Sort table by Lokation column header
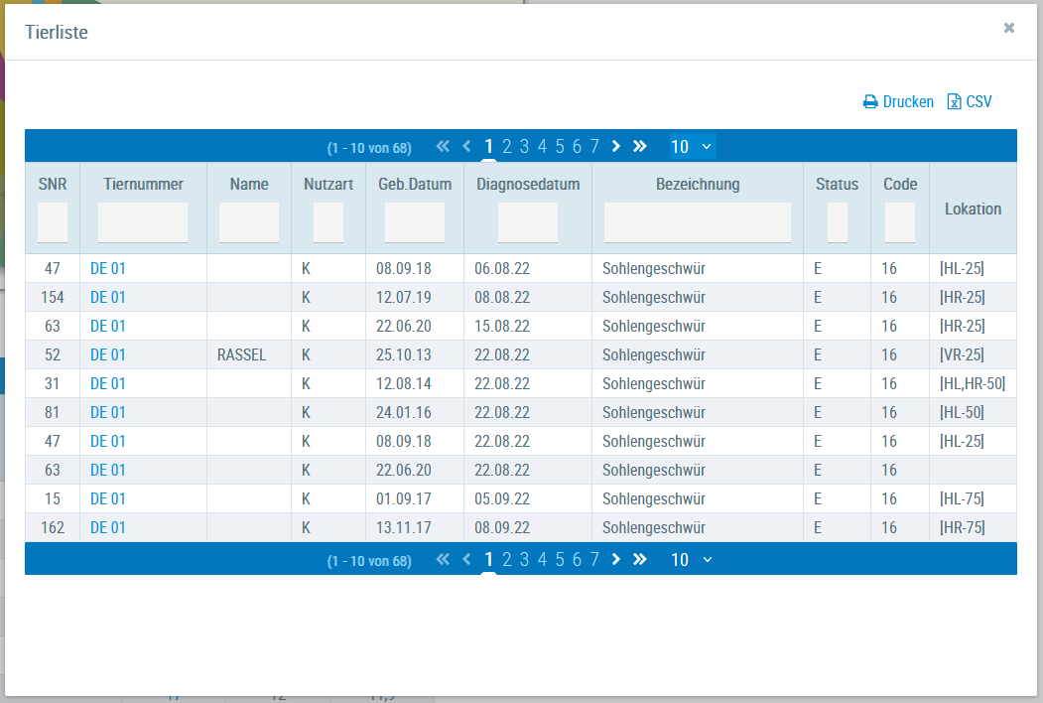The height and width of the screenshot is (703, 1043). click(x=973, y=209)
